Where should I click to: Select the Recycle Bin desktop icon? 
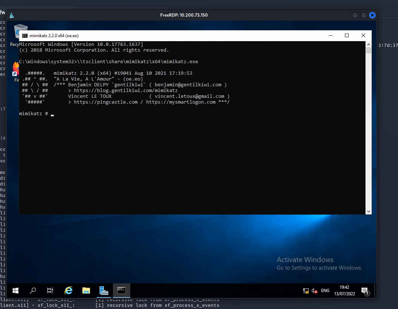click(17, 35)
